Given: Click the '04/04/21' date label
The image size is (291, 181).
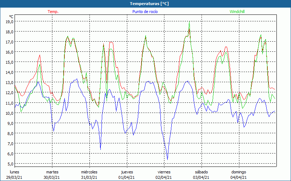Looking at the screenshot, I should point(239,177).
